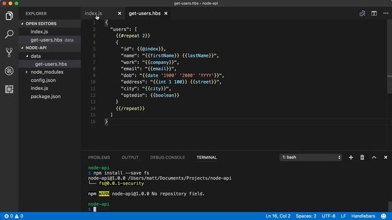
Task: Select get-users.hbs in the data folder
Action: [50, 64]
